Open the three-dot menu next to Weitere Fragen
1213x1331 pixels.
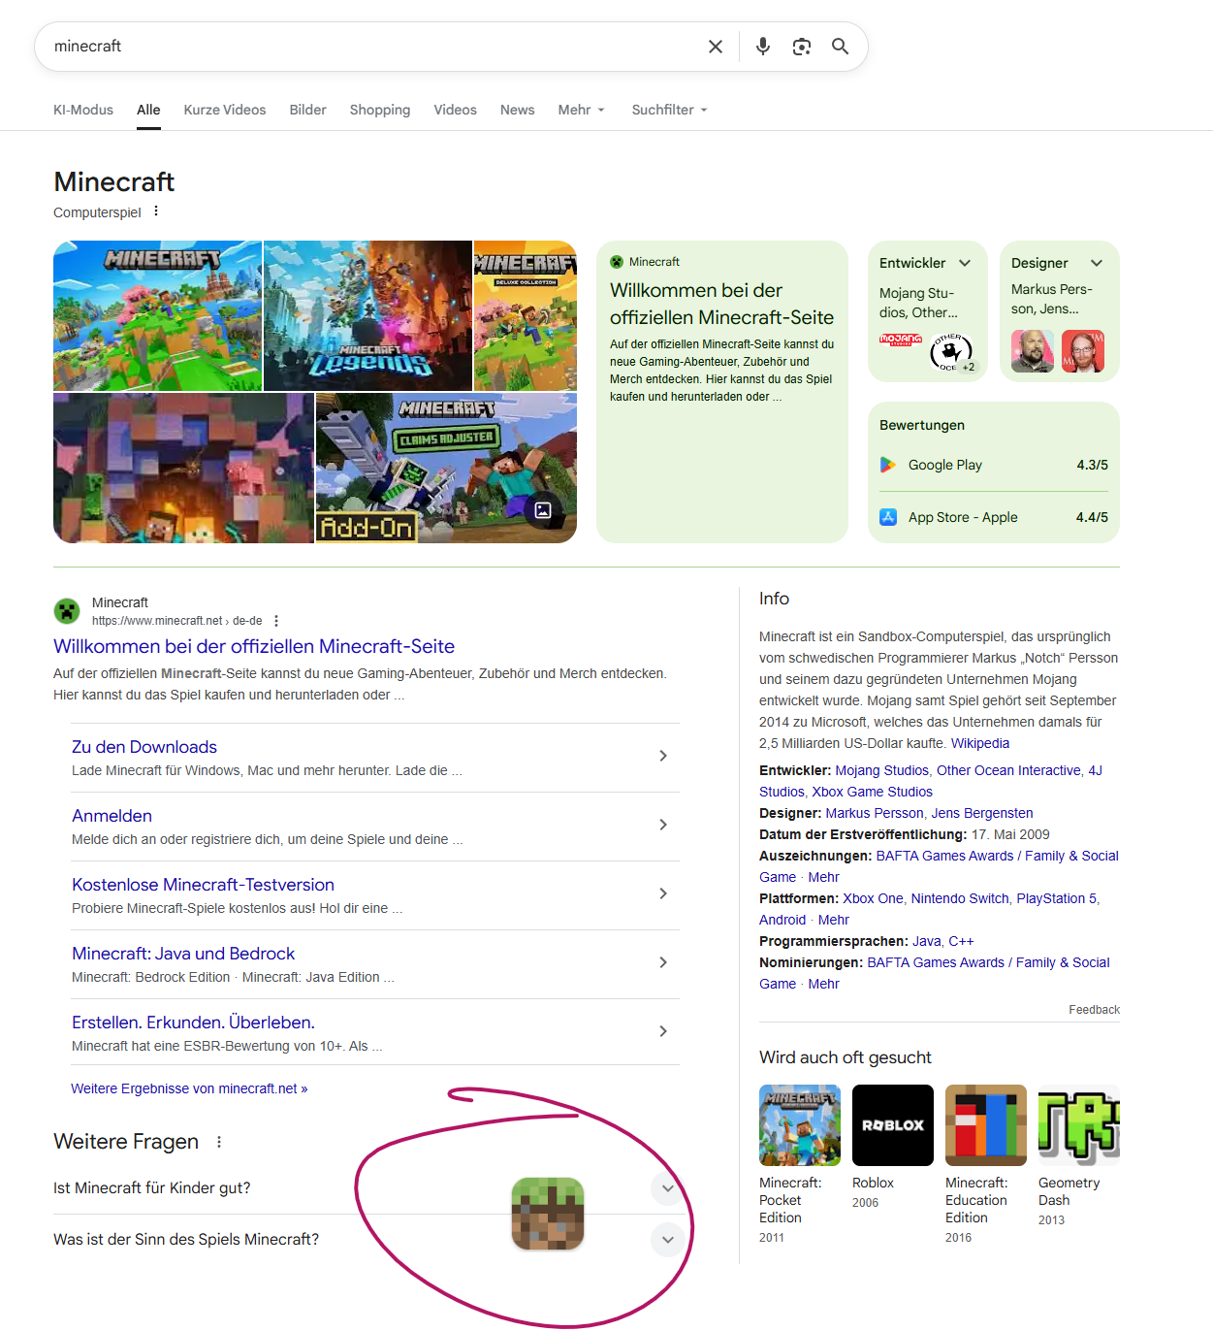pyautogui.click(x=219, y=1142)
